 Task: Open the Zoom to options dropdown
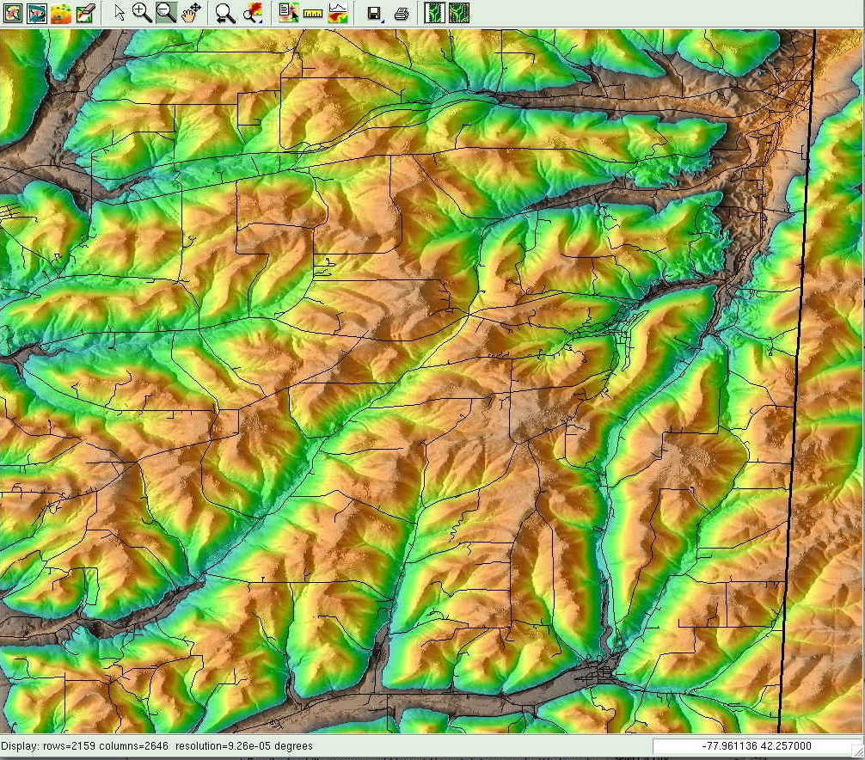[253, 13]
